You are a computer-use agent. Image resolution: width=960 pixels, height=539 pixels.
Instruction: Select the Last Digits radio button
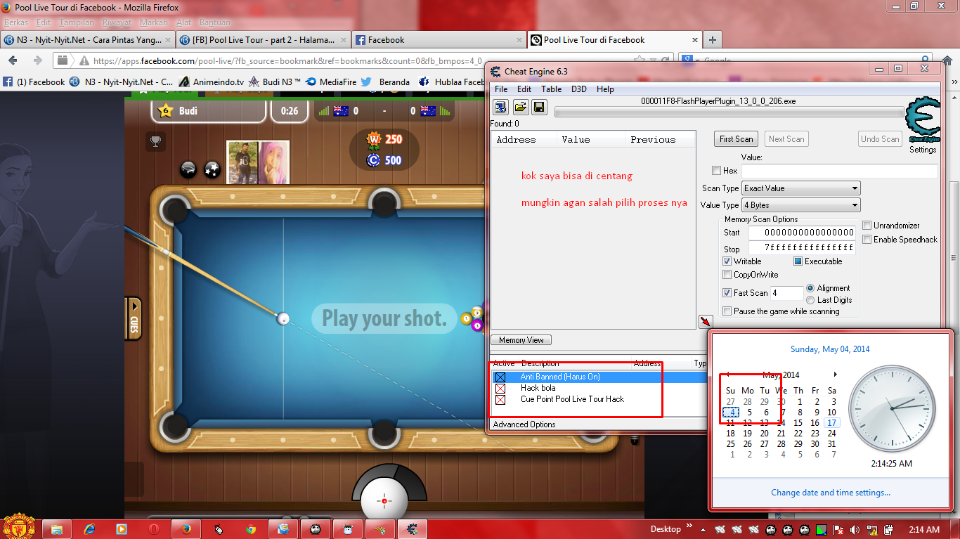click(x=810, y=300)
